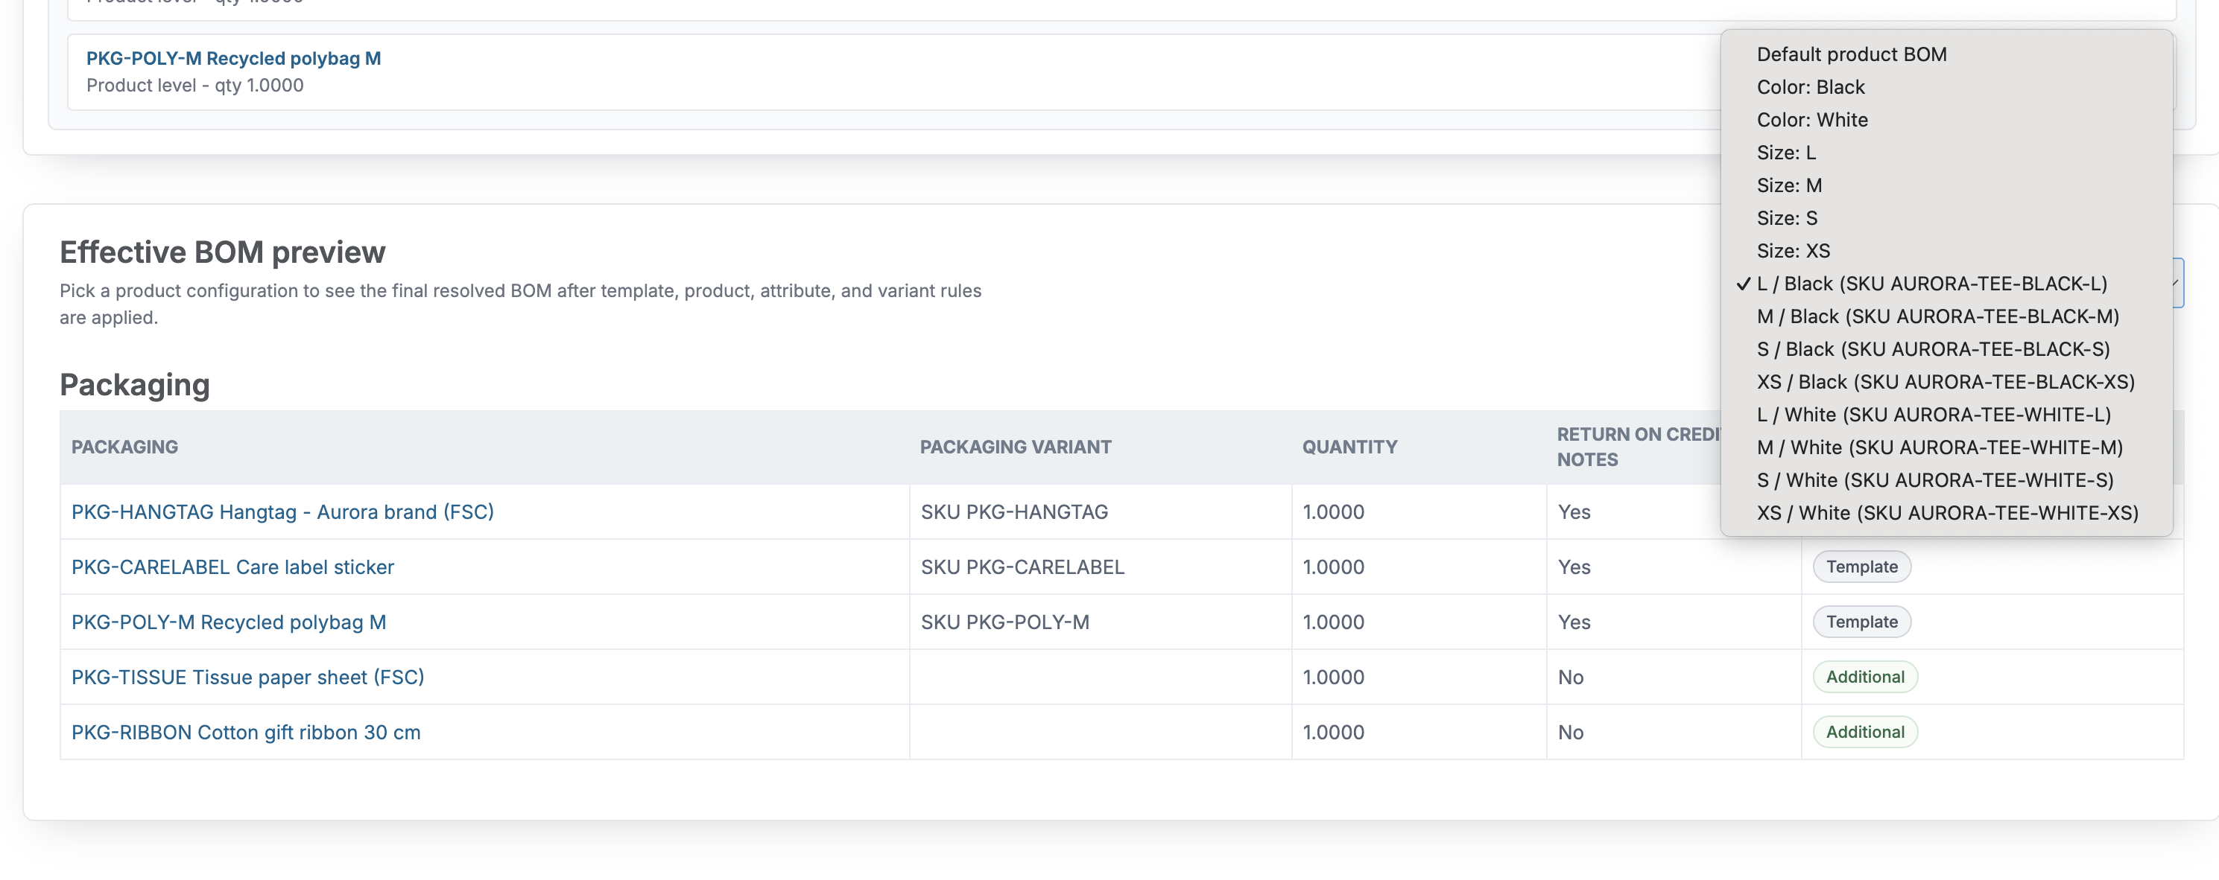Viewport: 2219px width, 880px height.
Task: Select Size: M option
Action: [1946, 185]
